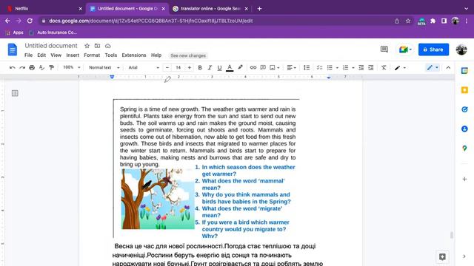This screenshot has width=474, height=266.
Task: Open Maps in side panel
Action: point(464,148)
